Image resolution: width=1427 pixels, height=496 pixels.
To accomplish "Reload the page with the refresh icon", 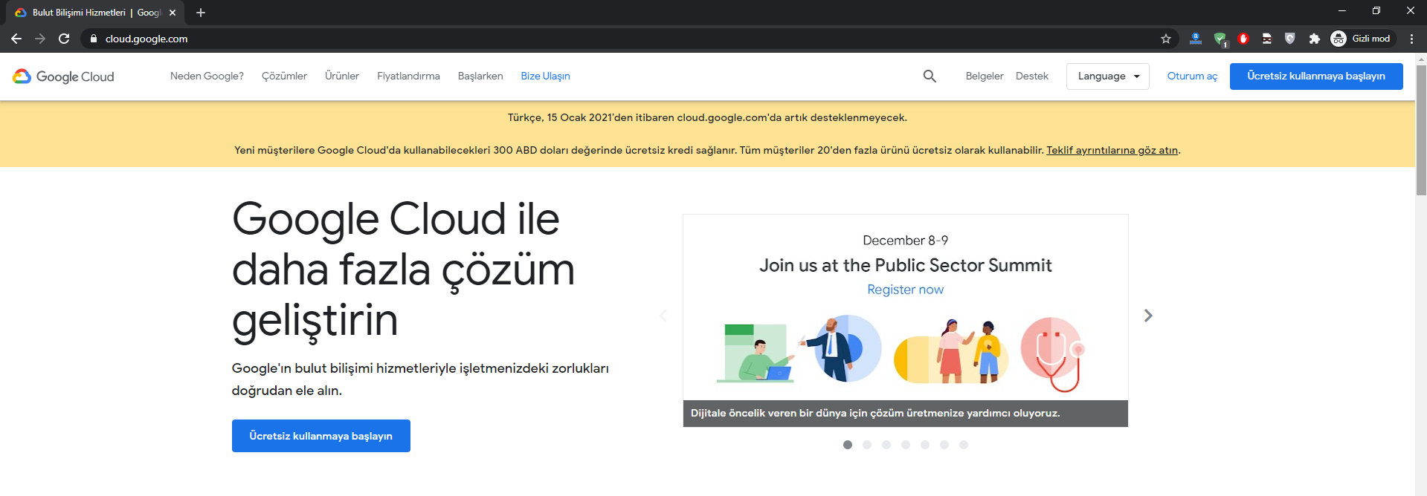I will [64, 39].
